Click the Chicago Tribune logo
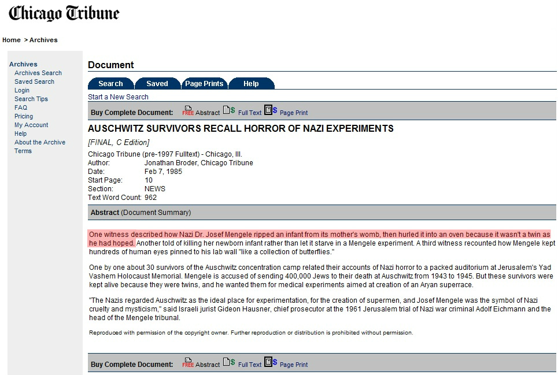This screenshot has width=558, height=375. [64, 14]
